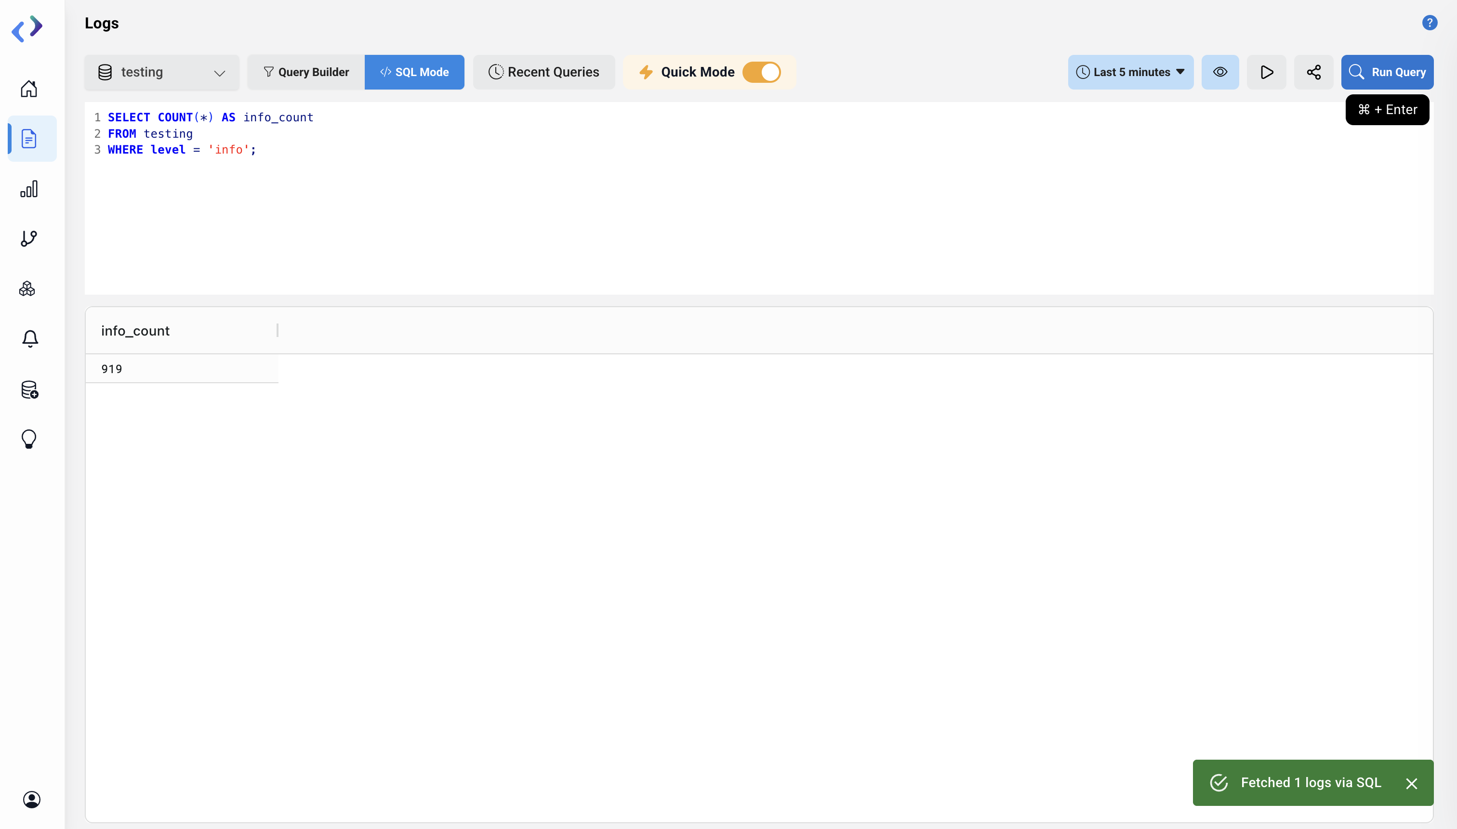Viewport: 1457px width, 829px height.
Task: Open the user profile avatar
Action: pos(31,799)
